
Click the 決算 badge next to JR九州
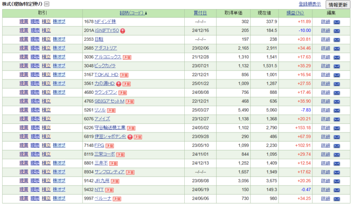tap(115, 181)
